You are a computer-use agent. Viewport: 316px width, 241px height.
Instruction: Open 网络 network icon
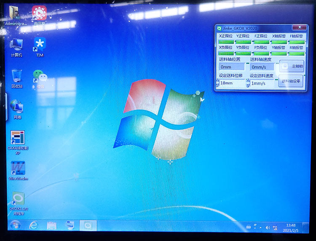(17, 109)
